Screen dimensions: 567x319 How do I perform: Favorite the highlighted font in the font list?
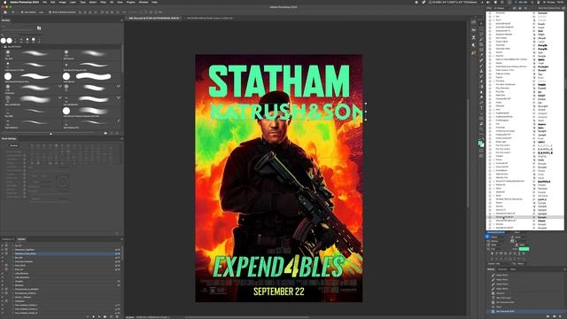tap(490, 217)
